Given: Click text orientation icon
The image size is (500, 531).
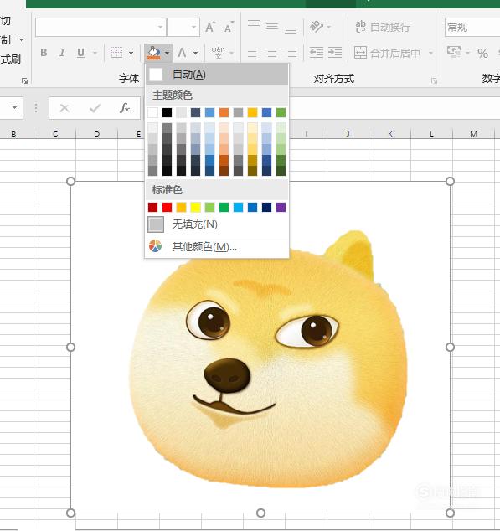Looking at the screenshot, I should (317, 27).
